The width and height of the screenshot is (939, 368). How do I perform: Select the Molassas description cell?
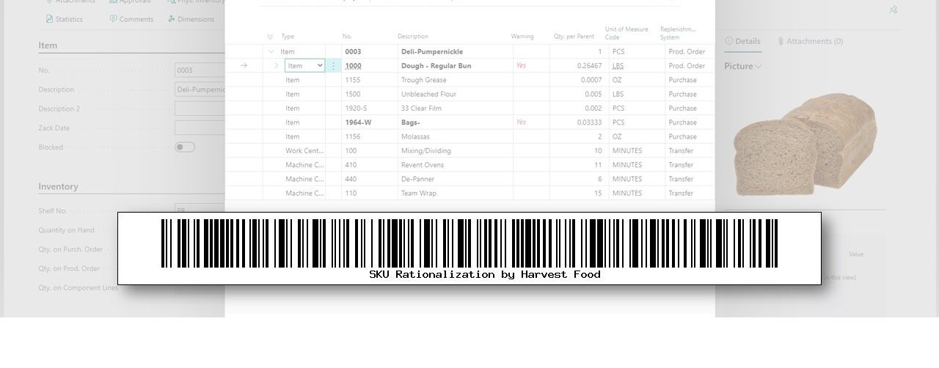tap(455, 136)
